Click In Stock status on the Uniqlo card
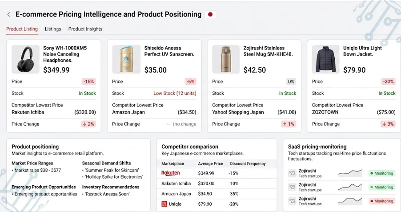Viewport: 401px width, 212px height. click(387, 94)
